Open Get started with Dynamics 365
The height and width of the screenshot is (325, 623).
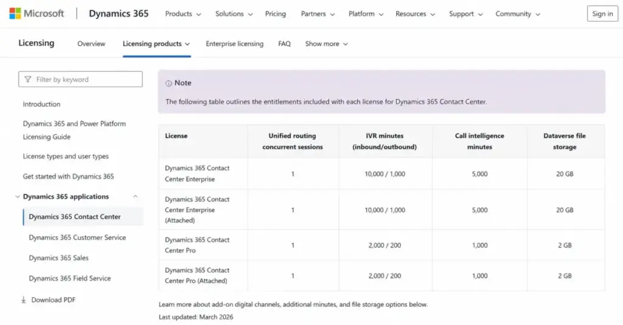pyautogui.click(x=68, y=176)
